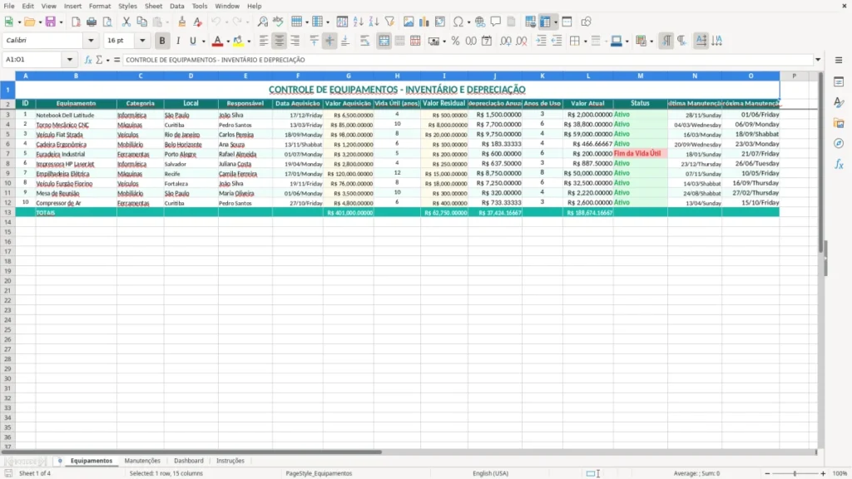Clear direct formatting icon

coord(198,22)
